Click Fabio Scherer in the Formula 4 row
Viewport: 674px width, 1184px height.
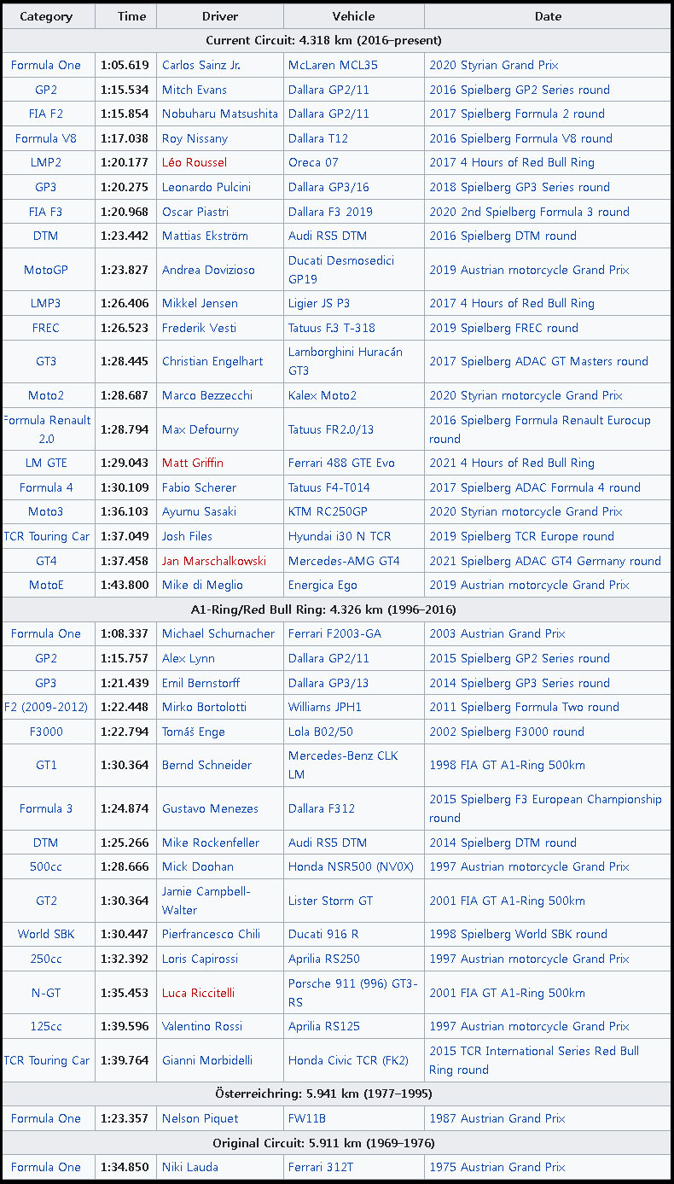(199, 487)
